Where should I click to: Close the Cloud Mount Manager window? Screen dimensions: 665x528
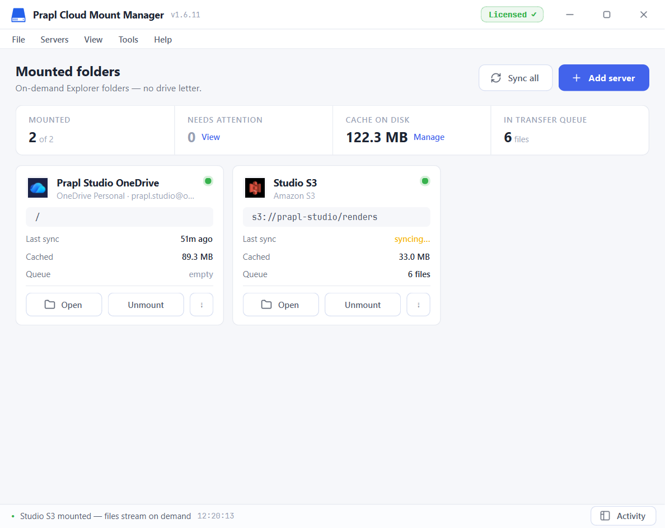click(x=644, y=15)
